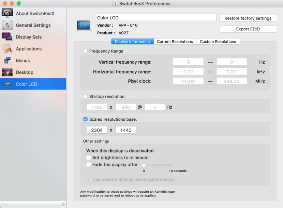
Task: Select Display Sets in the sidebar
Action: 33,37
